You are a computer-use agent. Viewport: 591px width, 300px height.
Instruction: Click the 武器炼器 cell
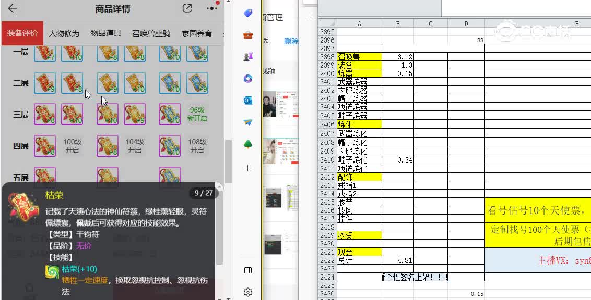[359, 82]
